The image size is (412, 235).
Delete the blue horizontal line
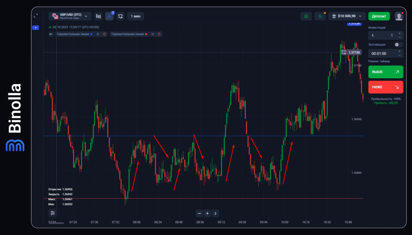pyautogui.click(x=105, y=34)
